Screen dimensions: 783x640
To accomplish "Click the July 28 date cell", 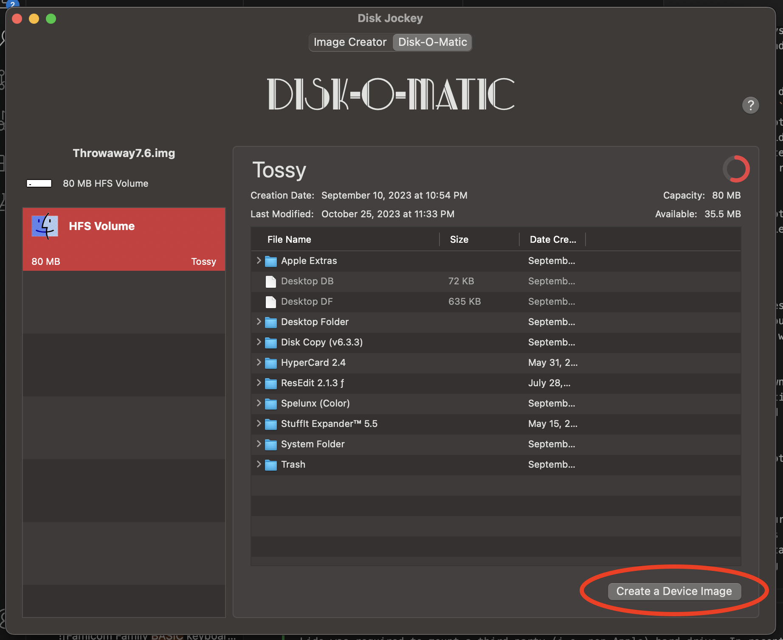I will (549, 383).
